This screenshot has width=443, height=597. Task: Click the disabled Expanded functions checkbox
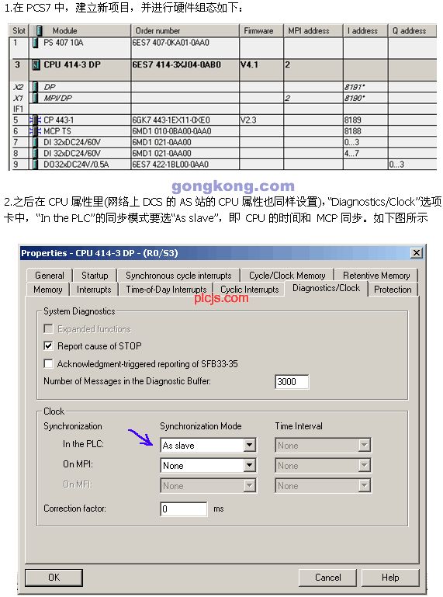pyautogui.click(x=48, y=328)
